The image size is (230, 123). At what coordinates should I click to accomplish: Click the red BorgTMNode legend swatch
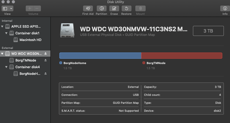144,63
